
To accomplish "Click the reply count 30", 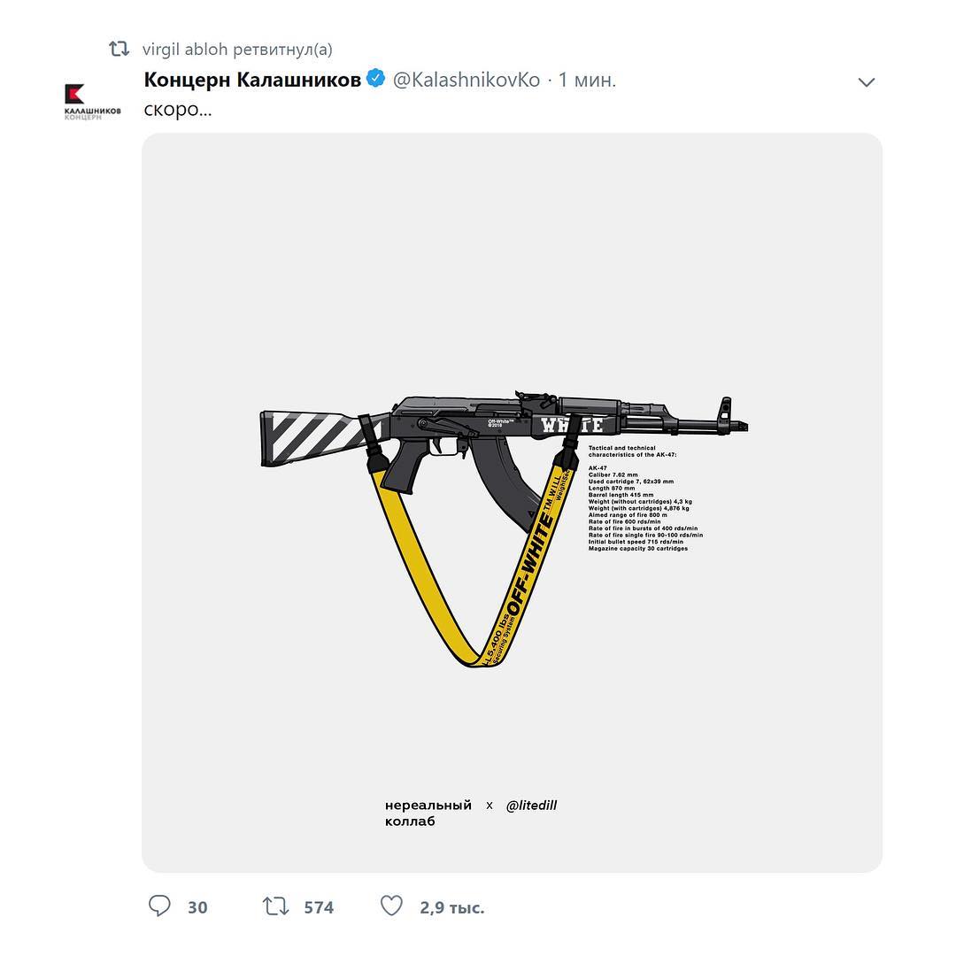I will [x=197, y=907].
